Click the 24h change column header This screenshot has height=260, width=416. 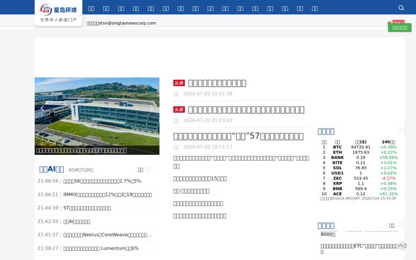pyautogui.click(x=388, y=142)
